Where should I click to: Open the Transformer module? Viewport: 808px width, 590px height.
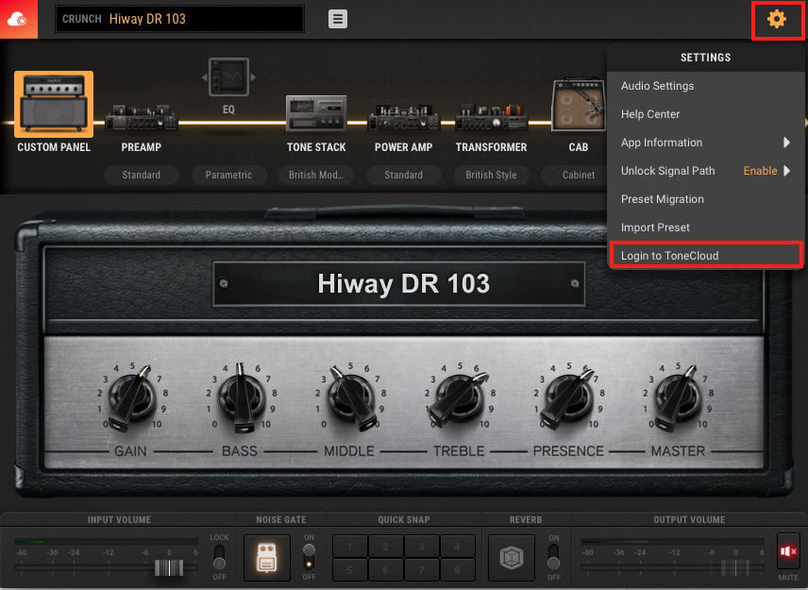[491, 117]
